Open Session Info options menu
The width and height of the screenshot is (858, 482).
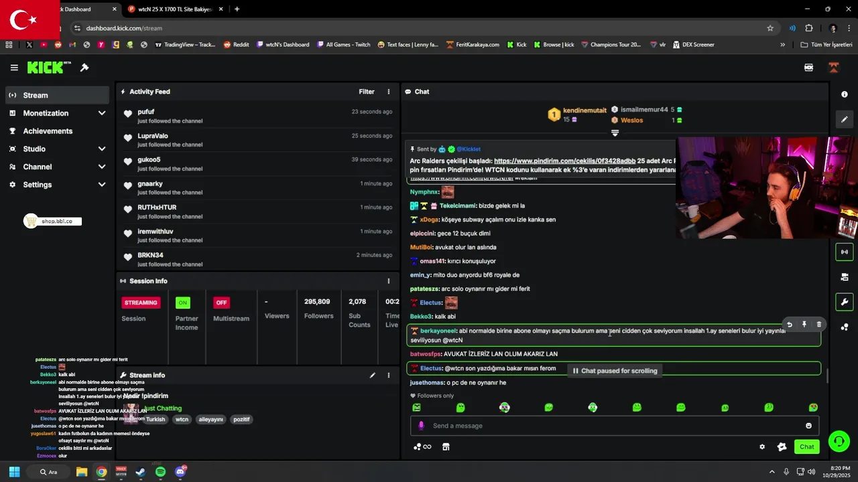(389, 281)
